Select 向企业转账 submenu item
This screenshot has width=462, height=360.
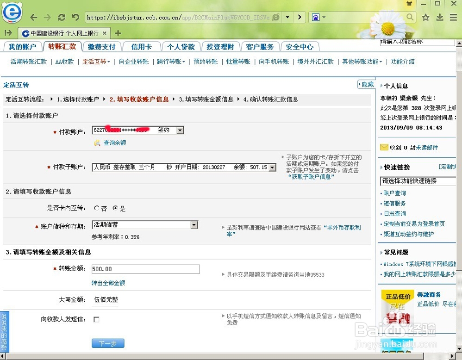point(134,62)
